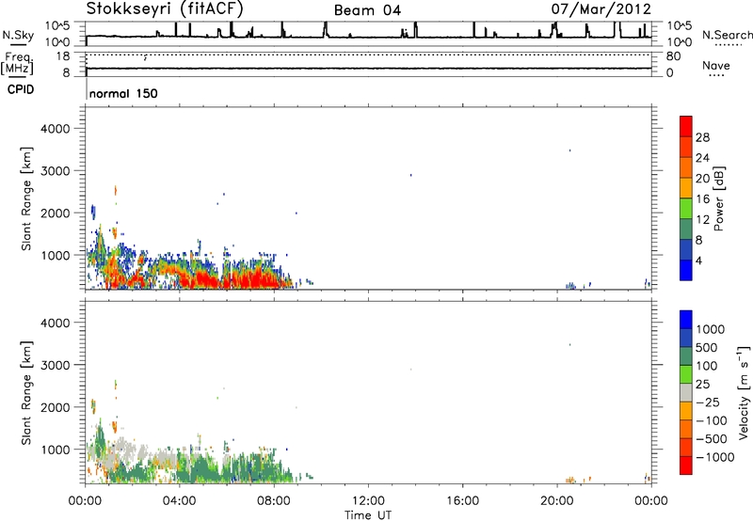Click the '16:00' time tick label

462,501
